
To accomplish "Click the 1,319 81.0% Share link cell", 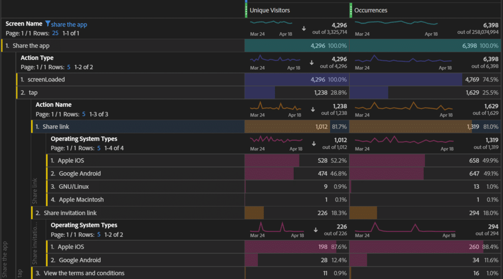I will coord(425,127).
